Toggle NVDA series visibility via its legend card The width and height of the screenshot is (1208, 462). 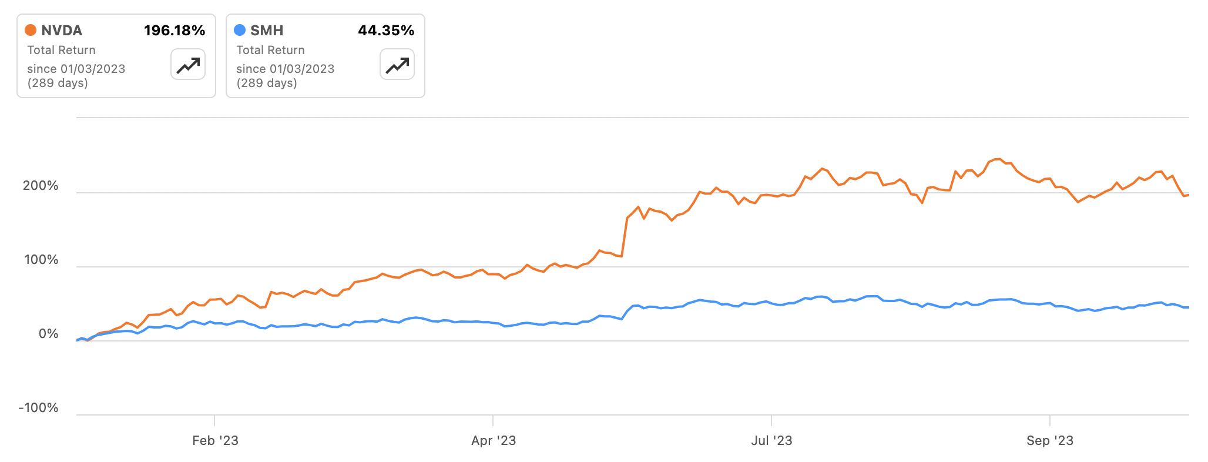(116, 56)
